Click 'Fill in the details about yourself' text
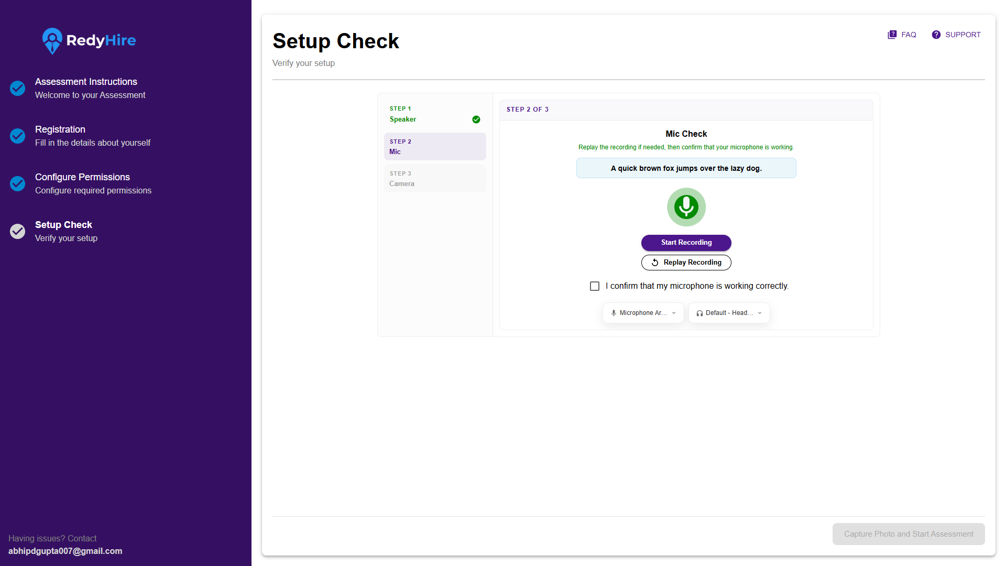 pos(93,143)
